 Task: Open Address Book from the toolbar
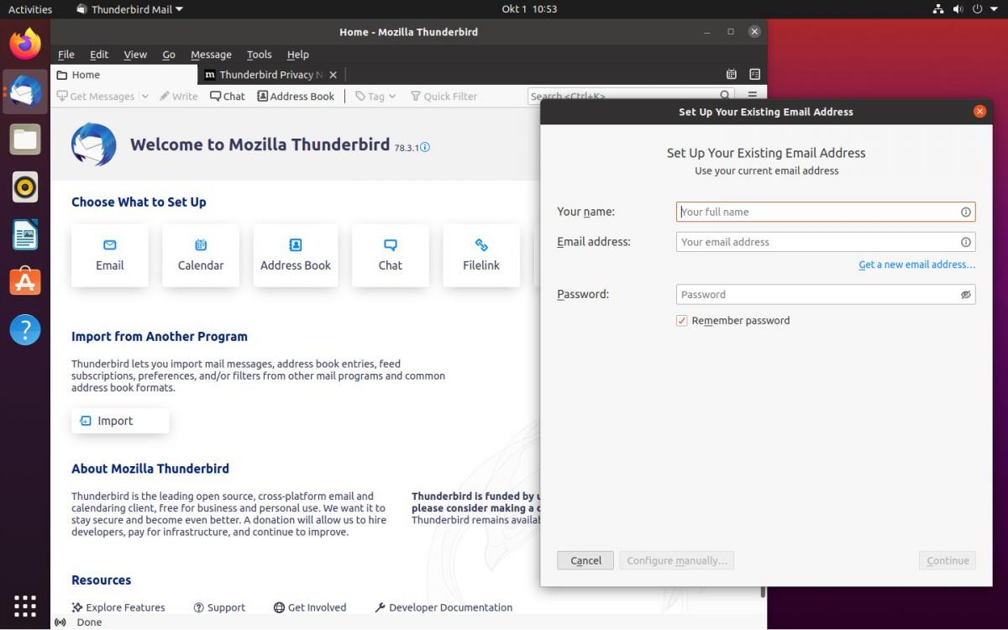(x=296, y=97)
